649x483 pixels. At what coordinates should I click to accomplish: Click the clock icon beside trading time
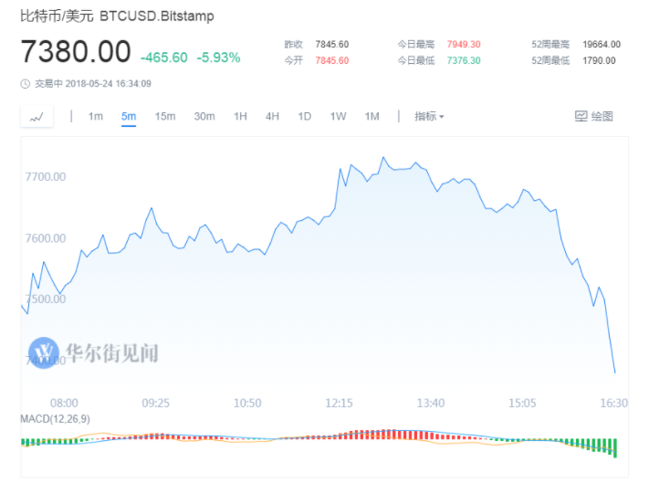point(26,83)
